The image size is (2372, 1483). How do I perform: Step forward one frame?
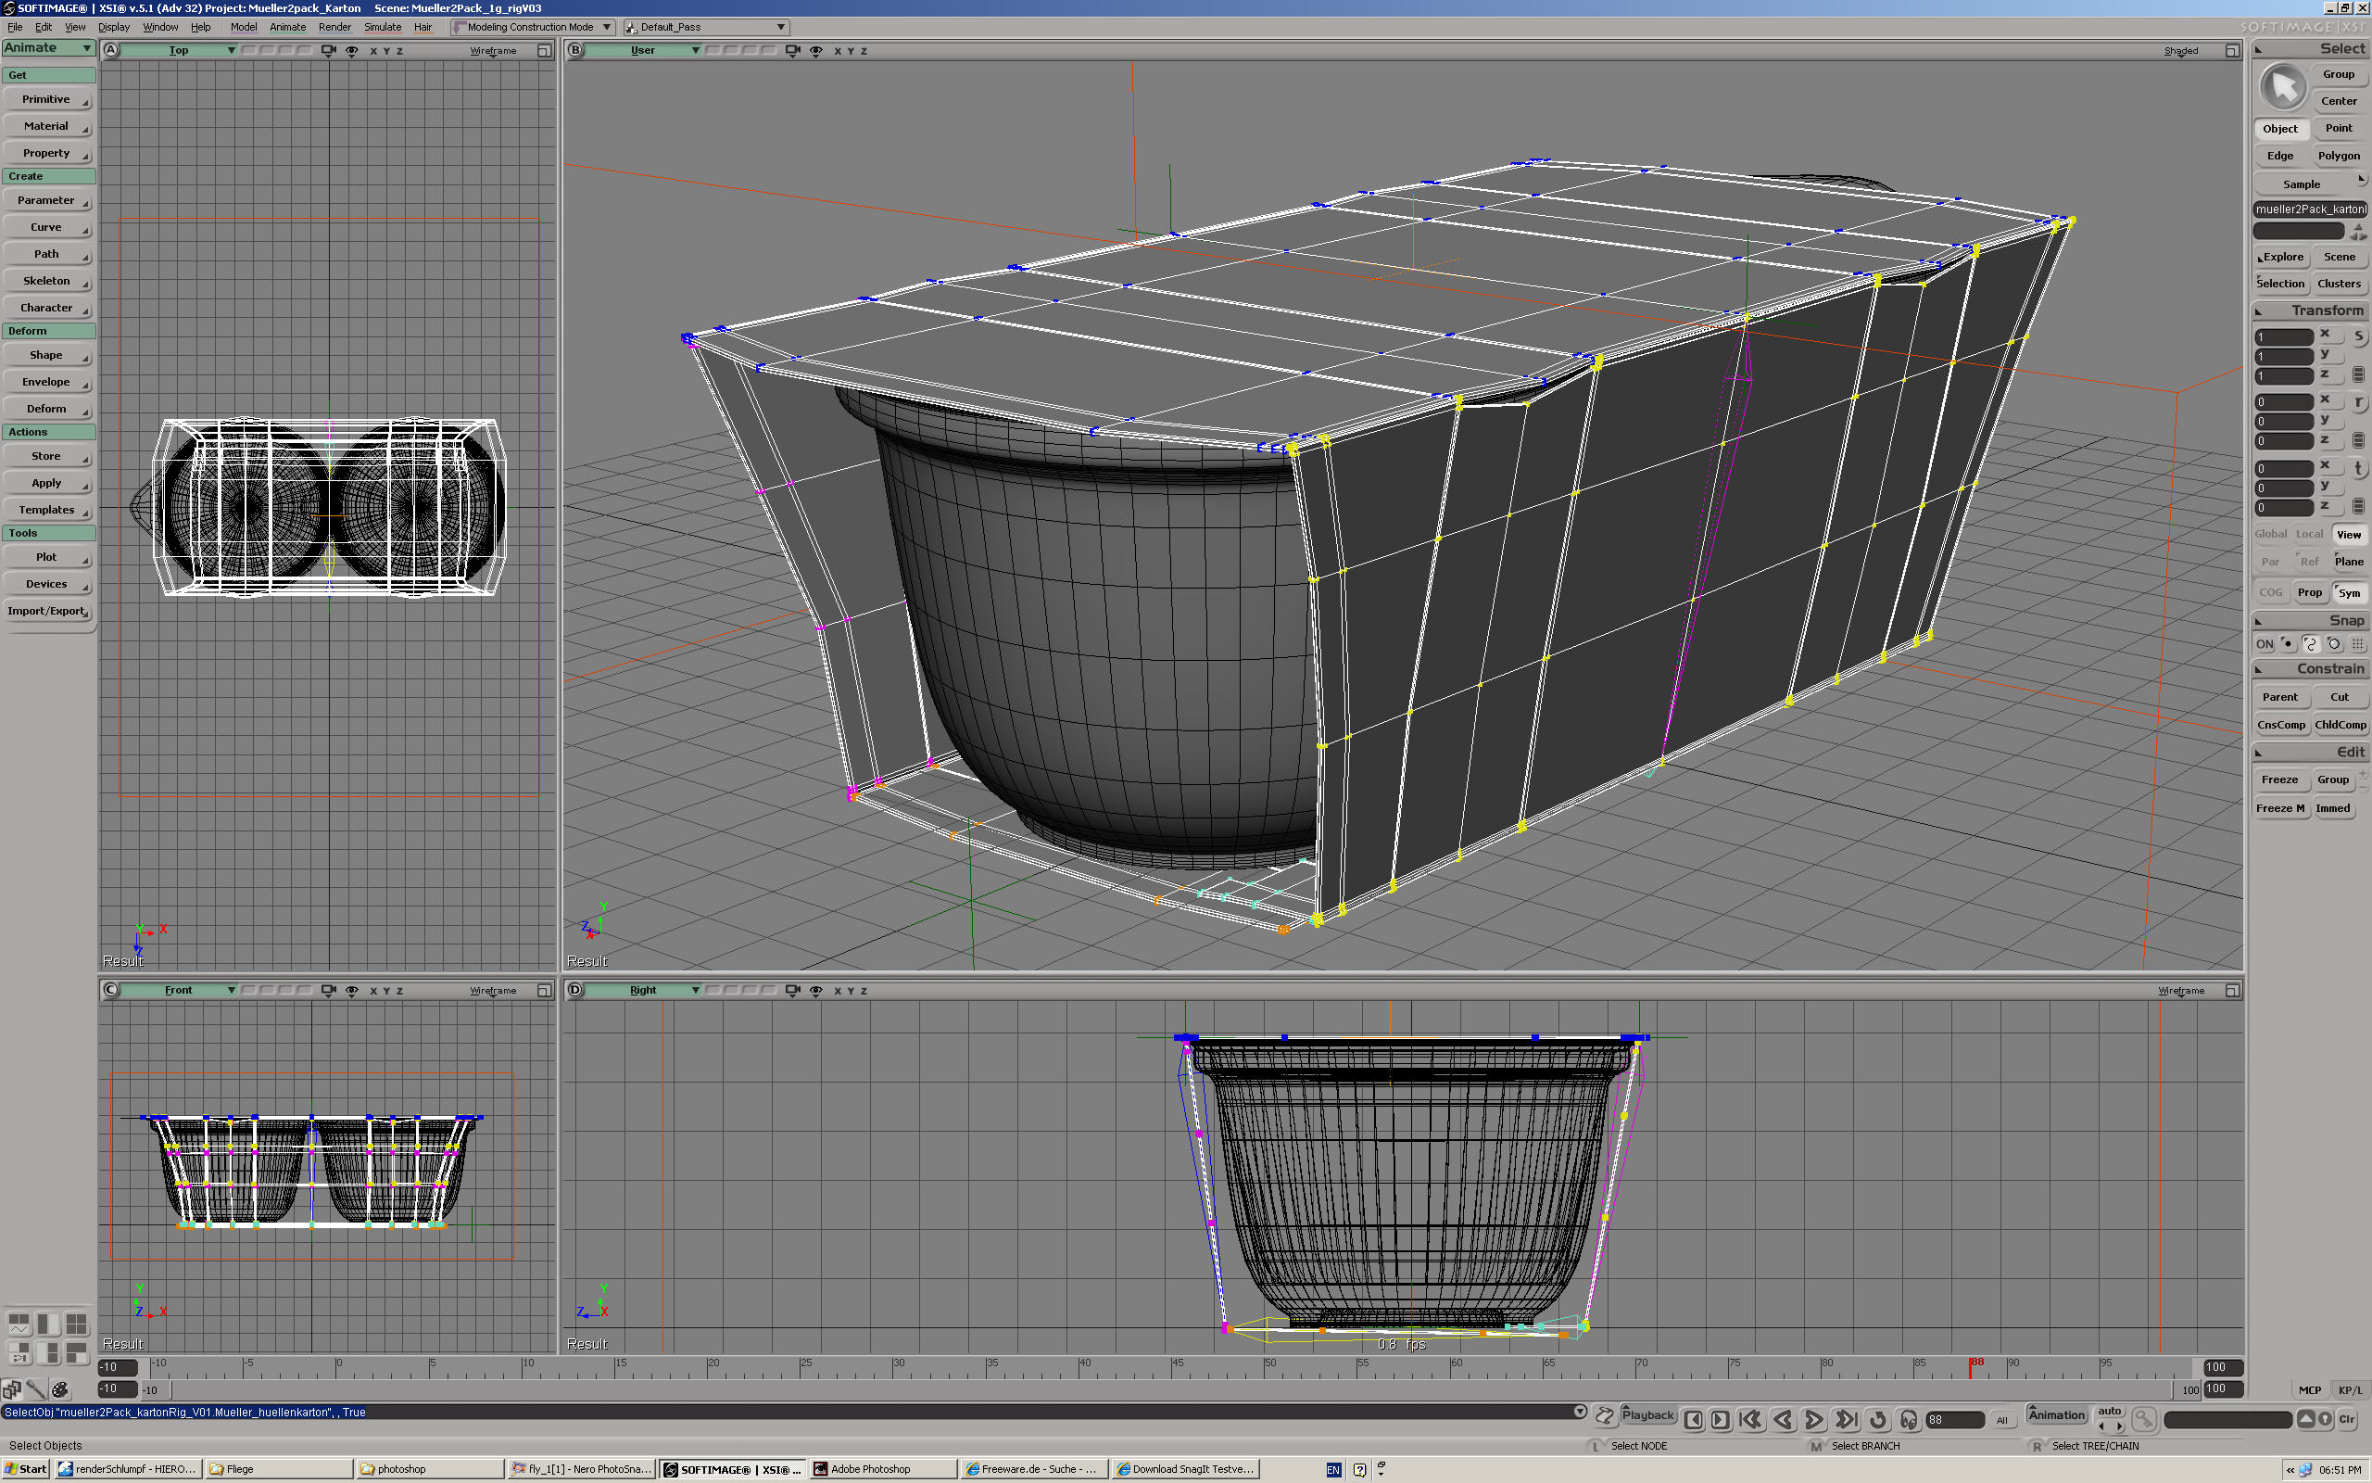[x=1721, y=1419]
